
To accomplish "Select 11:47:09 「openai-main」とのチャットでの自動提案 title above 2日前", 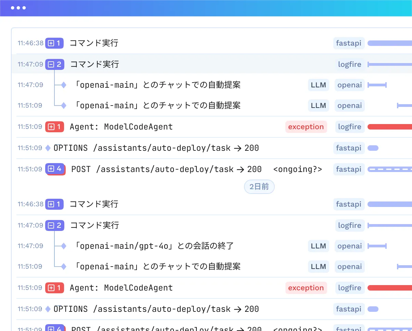I will click(x=157, y=85).
